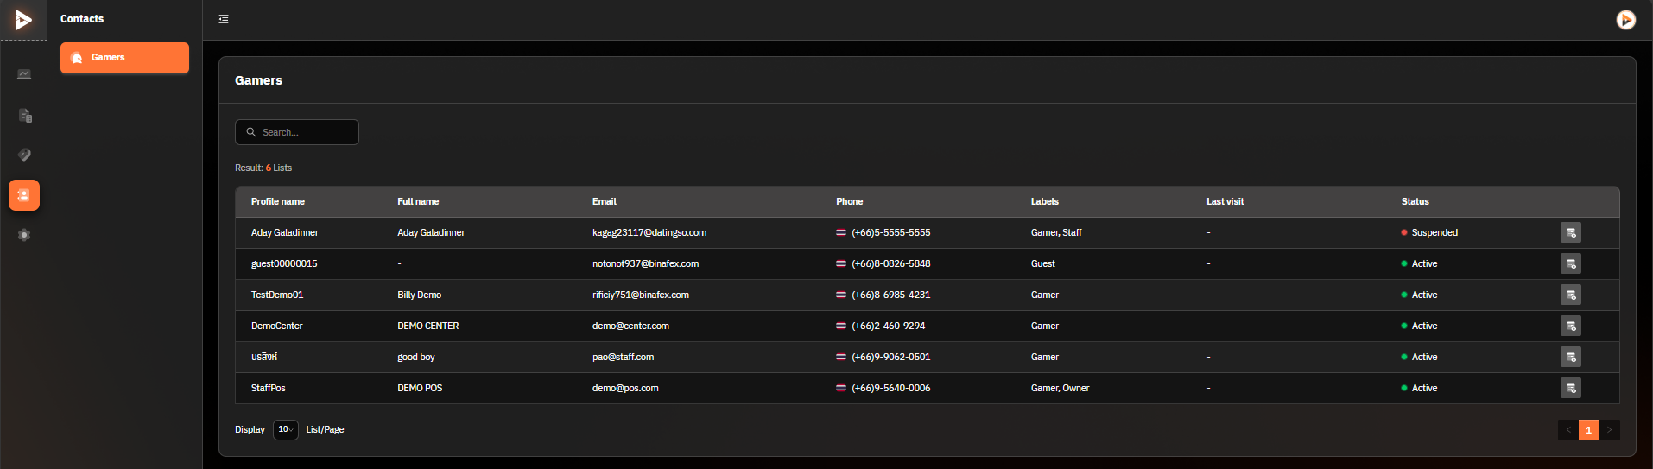The width and height of the screenshot is (1653, 469).
Task: Click the search magnifier icon
Action: point(251,132)
